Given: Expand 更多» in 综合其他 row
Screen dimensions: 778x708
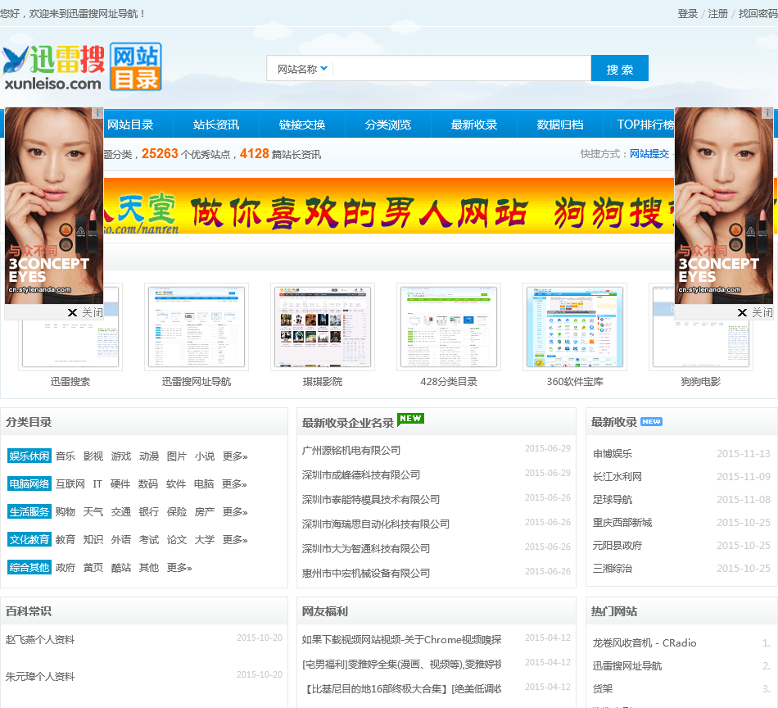Looking at the screenshot, I should click(179, 567).
